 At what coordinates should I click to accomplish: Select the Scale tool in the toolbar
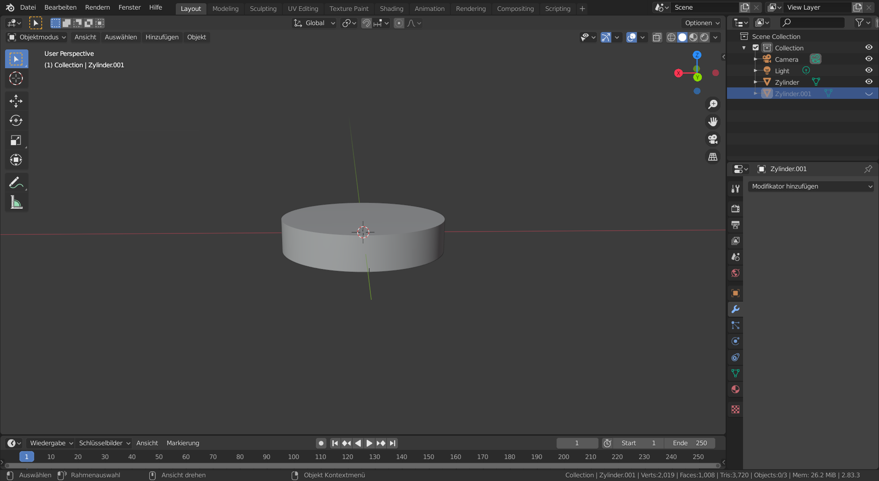(x=16, y=140)
